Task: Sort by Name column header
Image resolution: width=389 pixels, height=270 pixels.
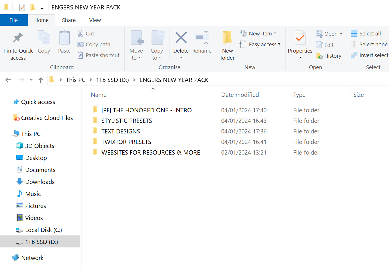Action: pyautogui.click(x=99, y=95)
